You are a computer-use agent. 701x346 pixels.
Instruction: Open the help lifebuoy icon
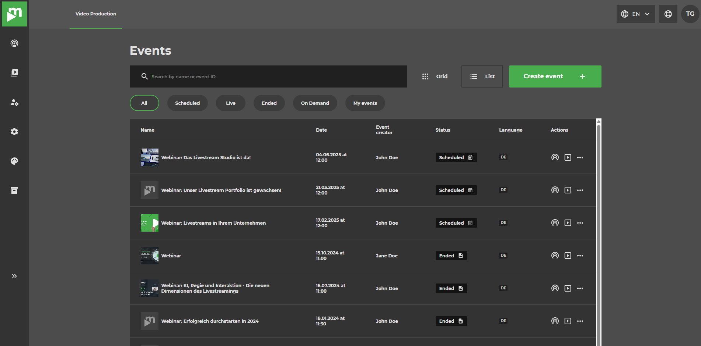pyautogui.click(x=668, y=14)
